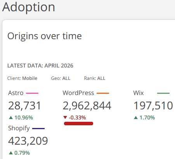Image resolution: width=175 pixels, height=159 pixels.
Task: Click the Wix 1.70% increase figure
Action: click(147, 118)
